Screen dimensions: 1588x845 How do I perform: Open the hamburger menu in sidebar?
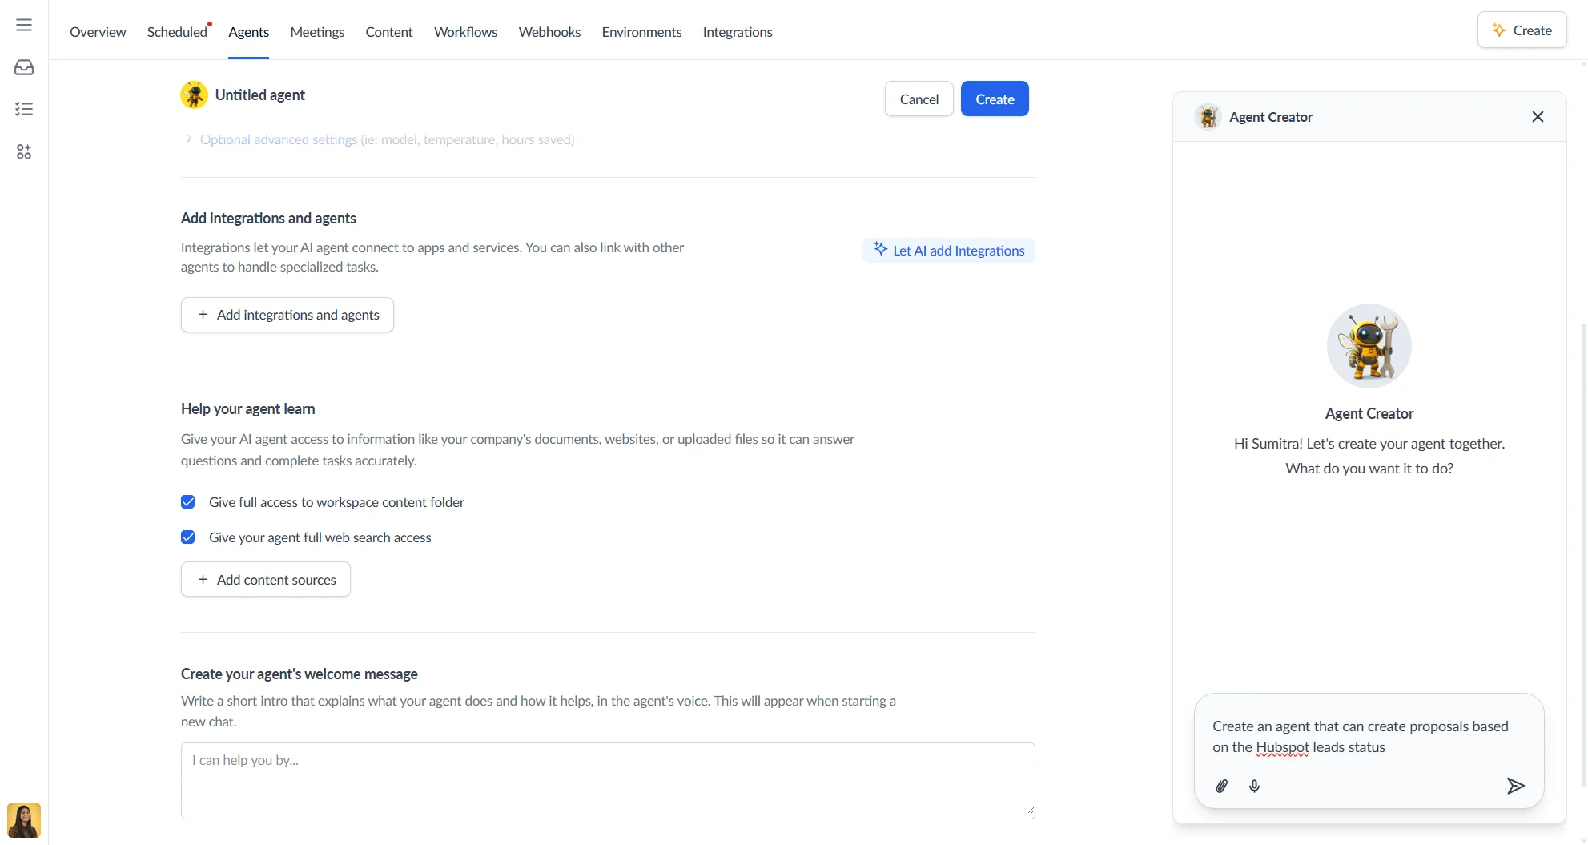[x=24, y=25]
